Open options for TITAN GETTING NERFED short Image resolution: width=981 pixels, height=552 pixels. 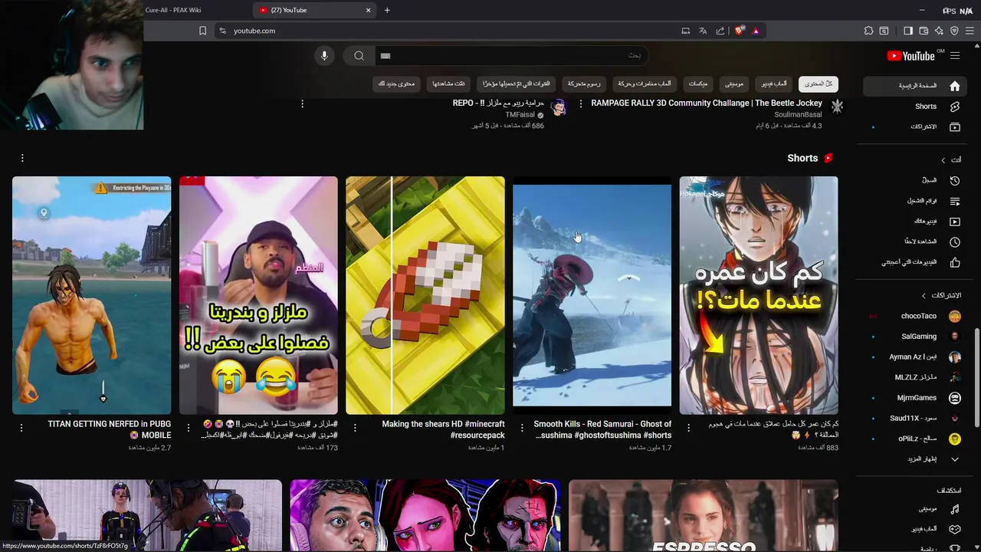point(21,427)
